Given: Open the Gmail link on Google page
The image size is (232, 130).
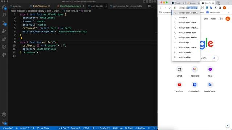Looking at the screenshot, I should [206, 19].
